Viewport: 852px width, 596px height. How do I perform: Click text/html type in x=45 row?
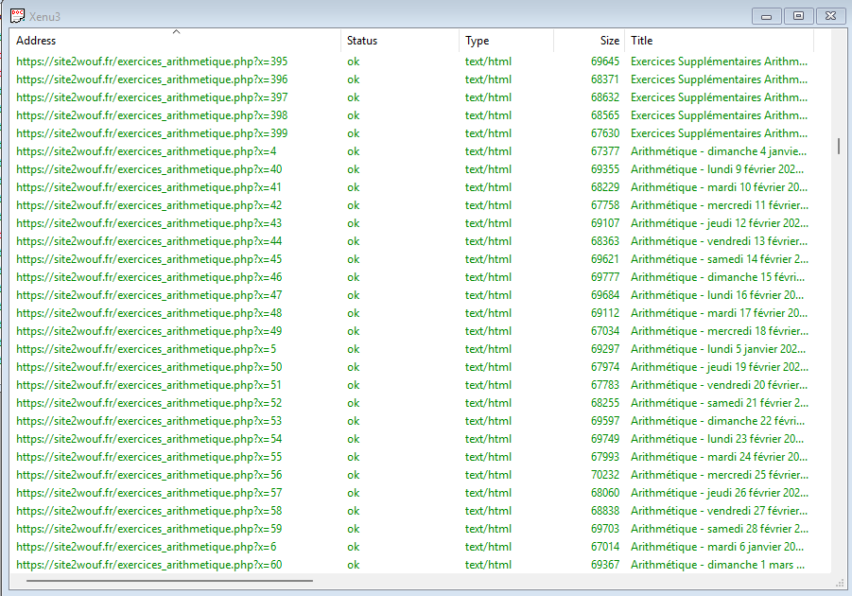[488, 259]
